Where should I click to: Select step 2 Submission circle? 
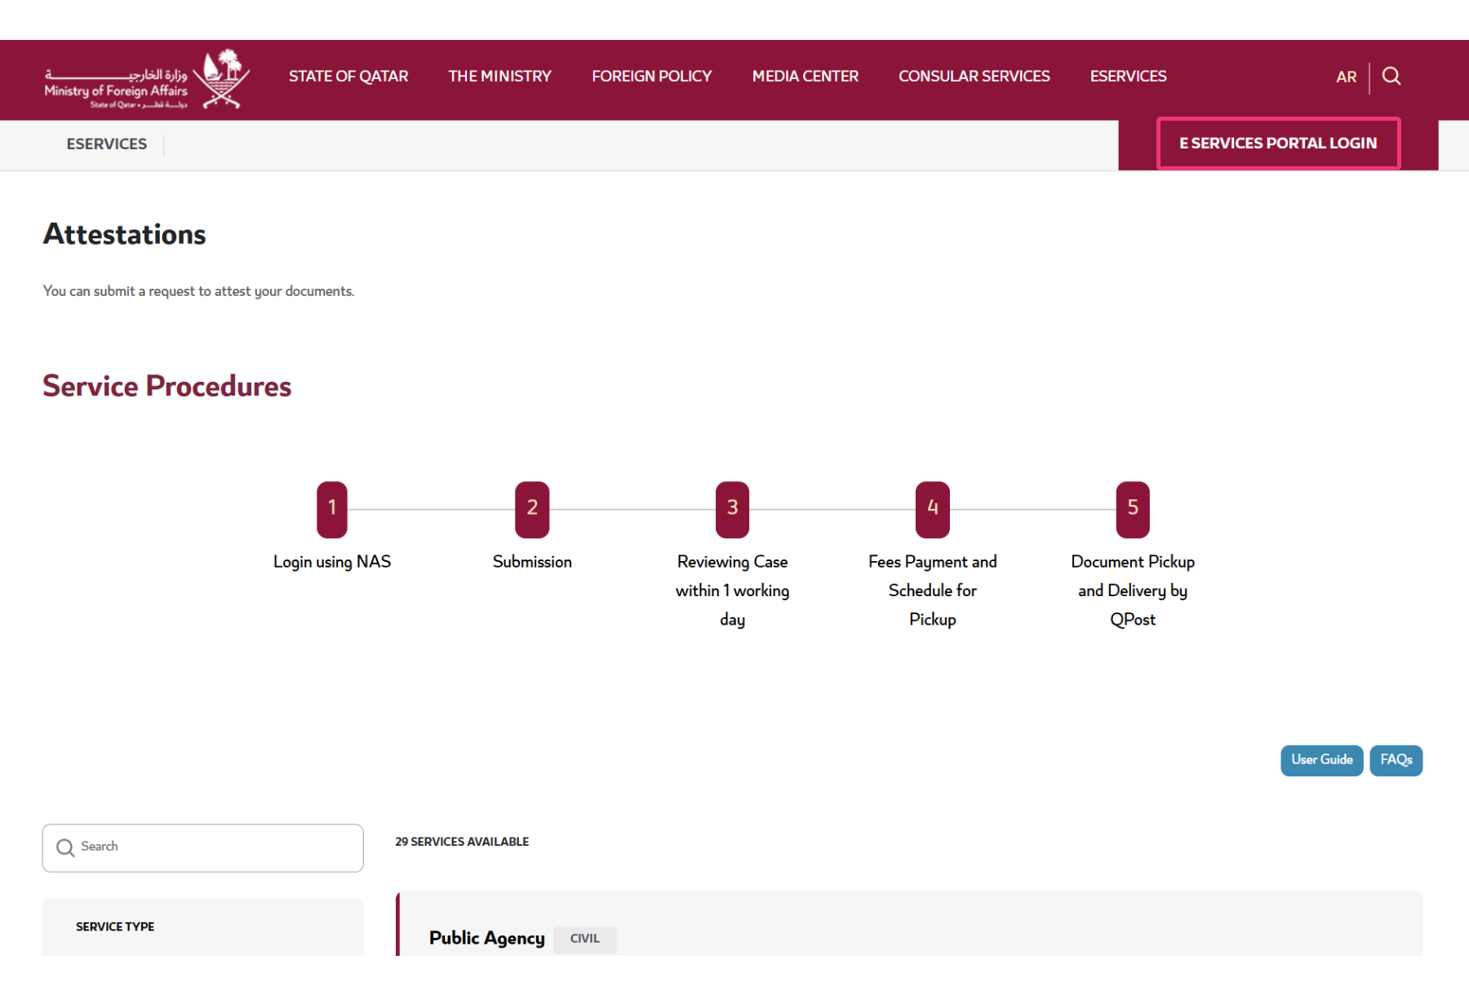pos(531,508)
